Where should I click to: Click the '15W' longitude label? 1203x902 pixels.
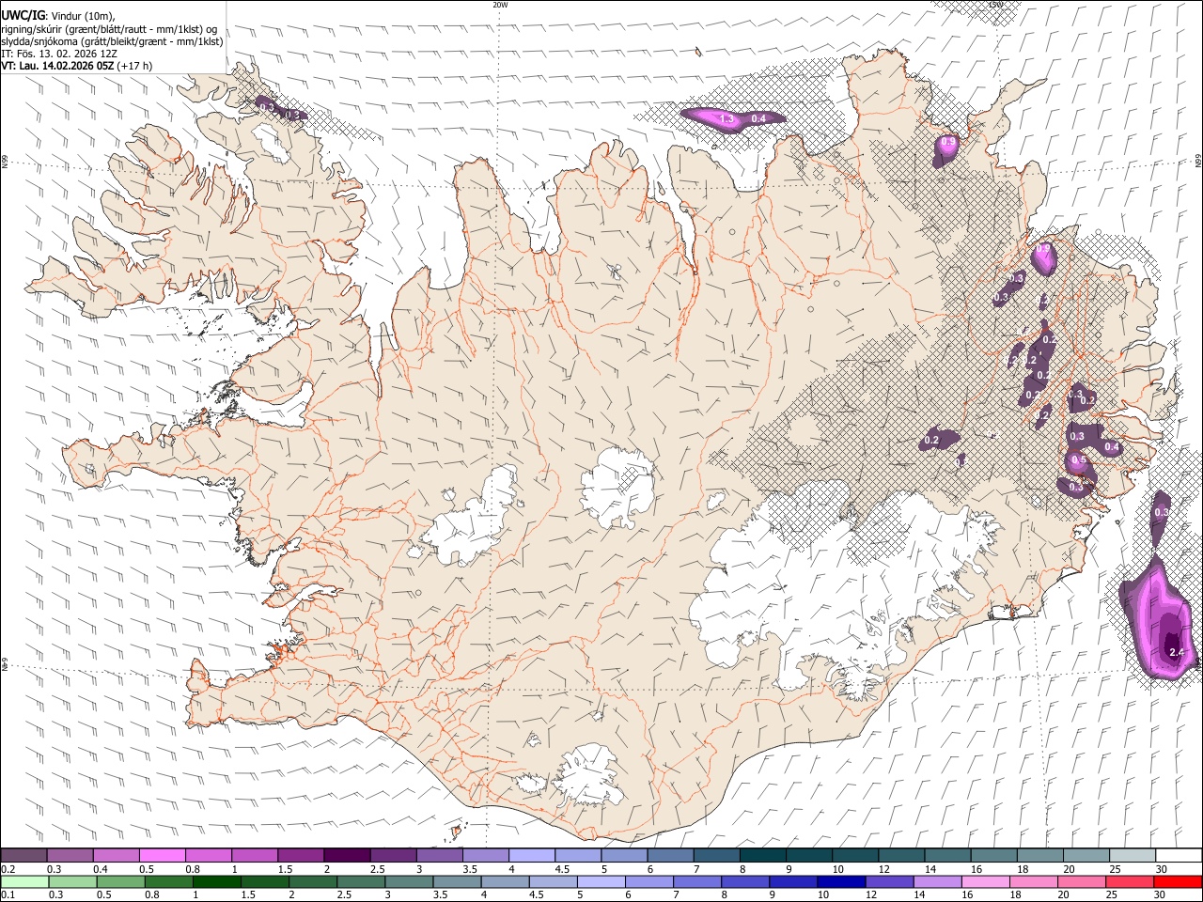[995, 5]
